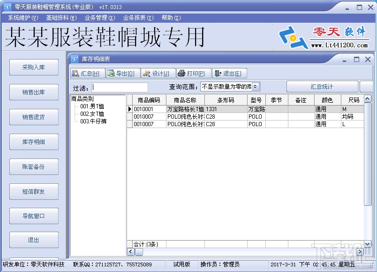Click the 季节 column header
Viewport: 377px width, 272px height.
pos(277,100)
